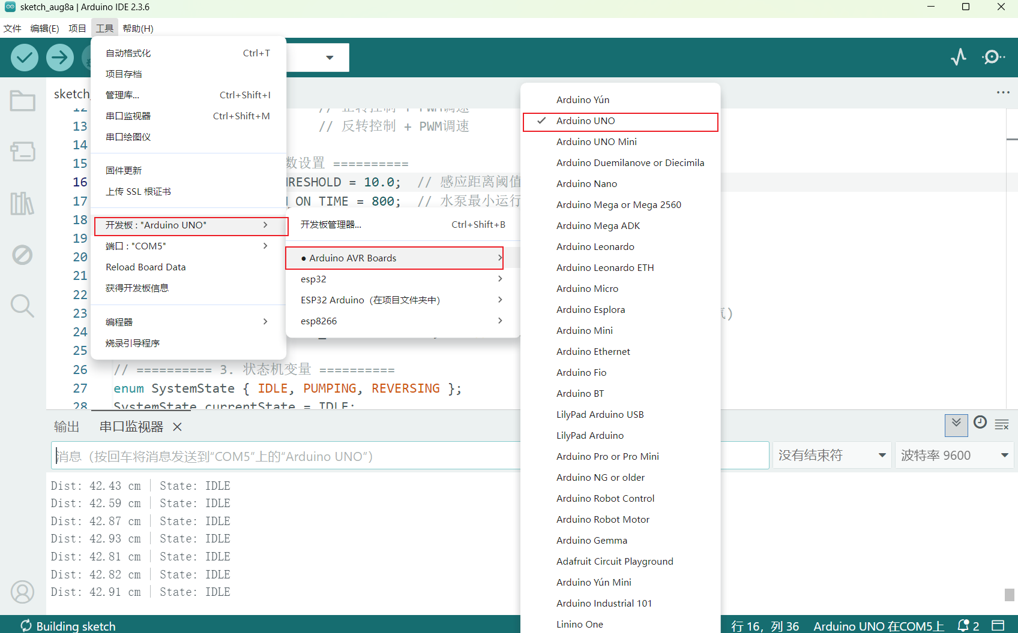Select Arduino Leonardo board
Viewport: 1018px width, 633px height.
click(621, 247)
